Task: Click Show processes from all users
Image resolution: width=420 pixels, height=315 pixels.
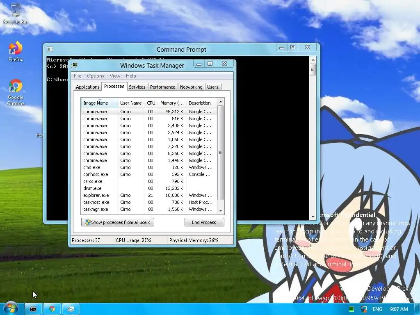Action: point(118,222)
